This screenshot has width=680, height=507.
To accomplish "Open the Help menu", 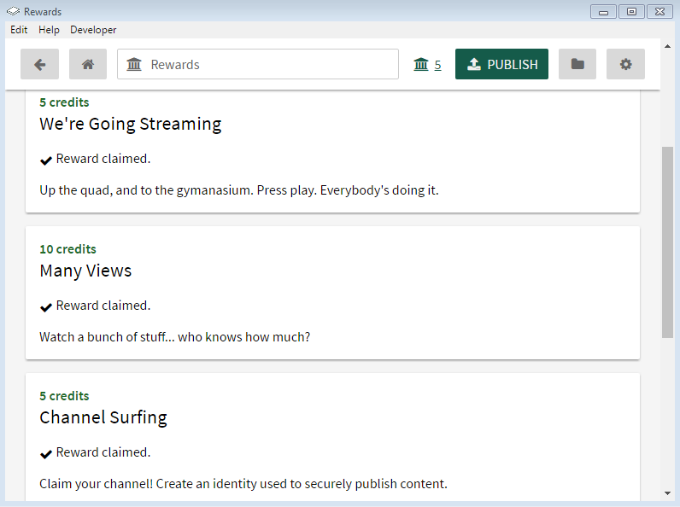I will pos(49,30).
